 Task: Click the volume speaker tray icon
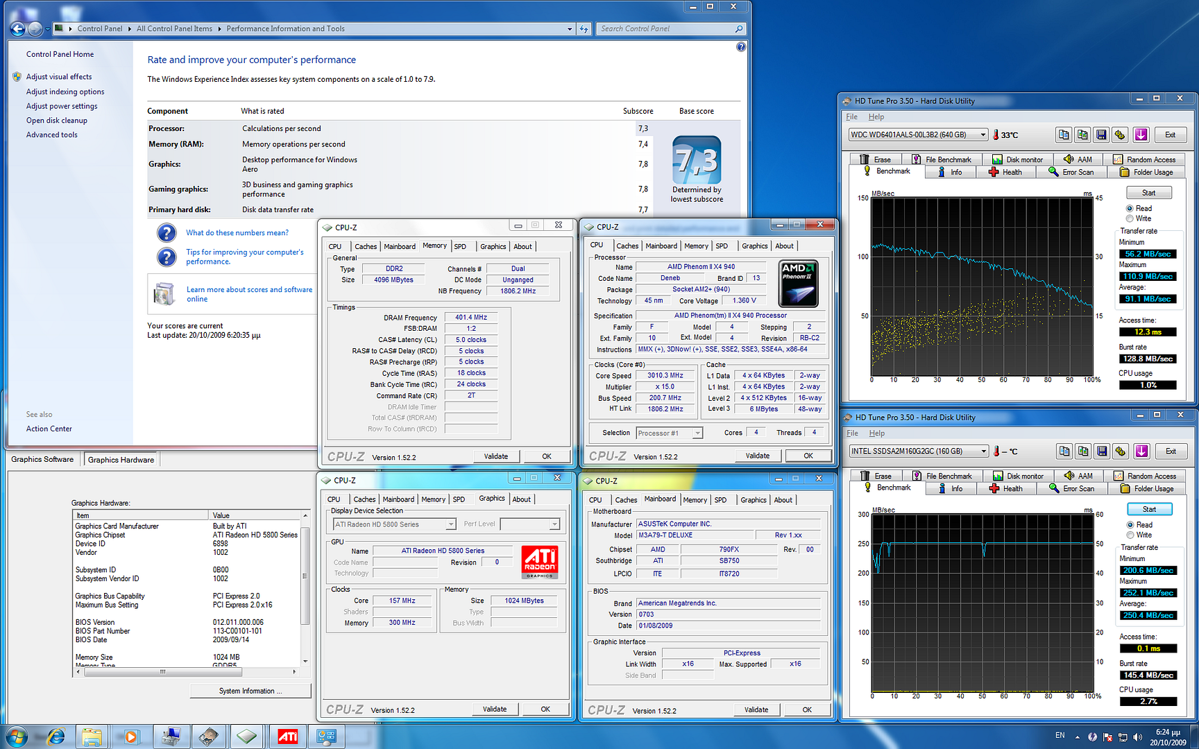coord(1137,737)
